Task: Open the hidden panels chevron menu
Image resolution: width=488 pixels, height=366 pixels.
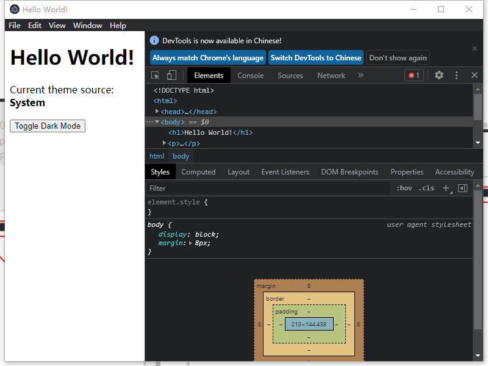Action: (x=361, y=75)
